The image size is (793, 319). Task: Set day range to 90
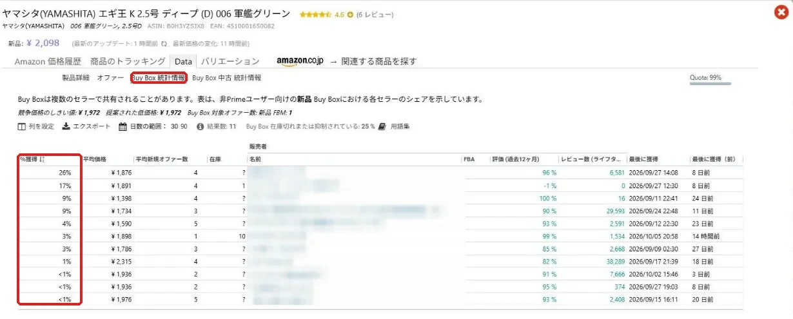click(184, 126)
